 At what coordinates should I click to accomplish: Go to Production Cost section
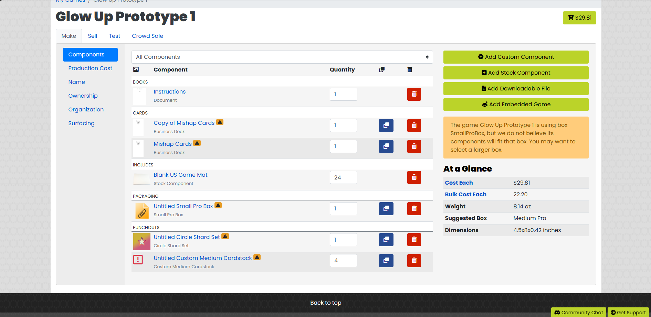pos(90,68)
